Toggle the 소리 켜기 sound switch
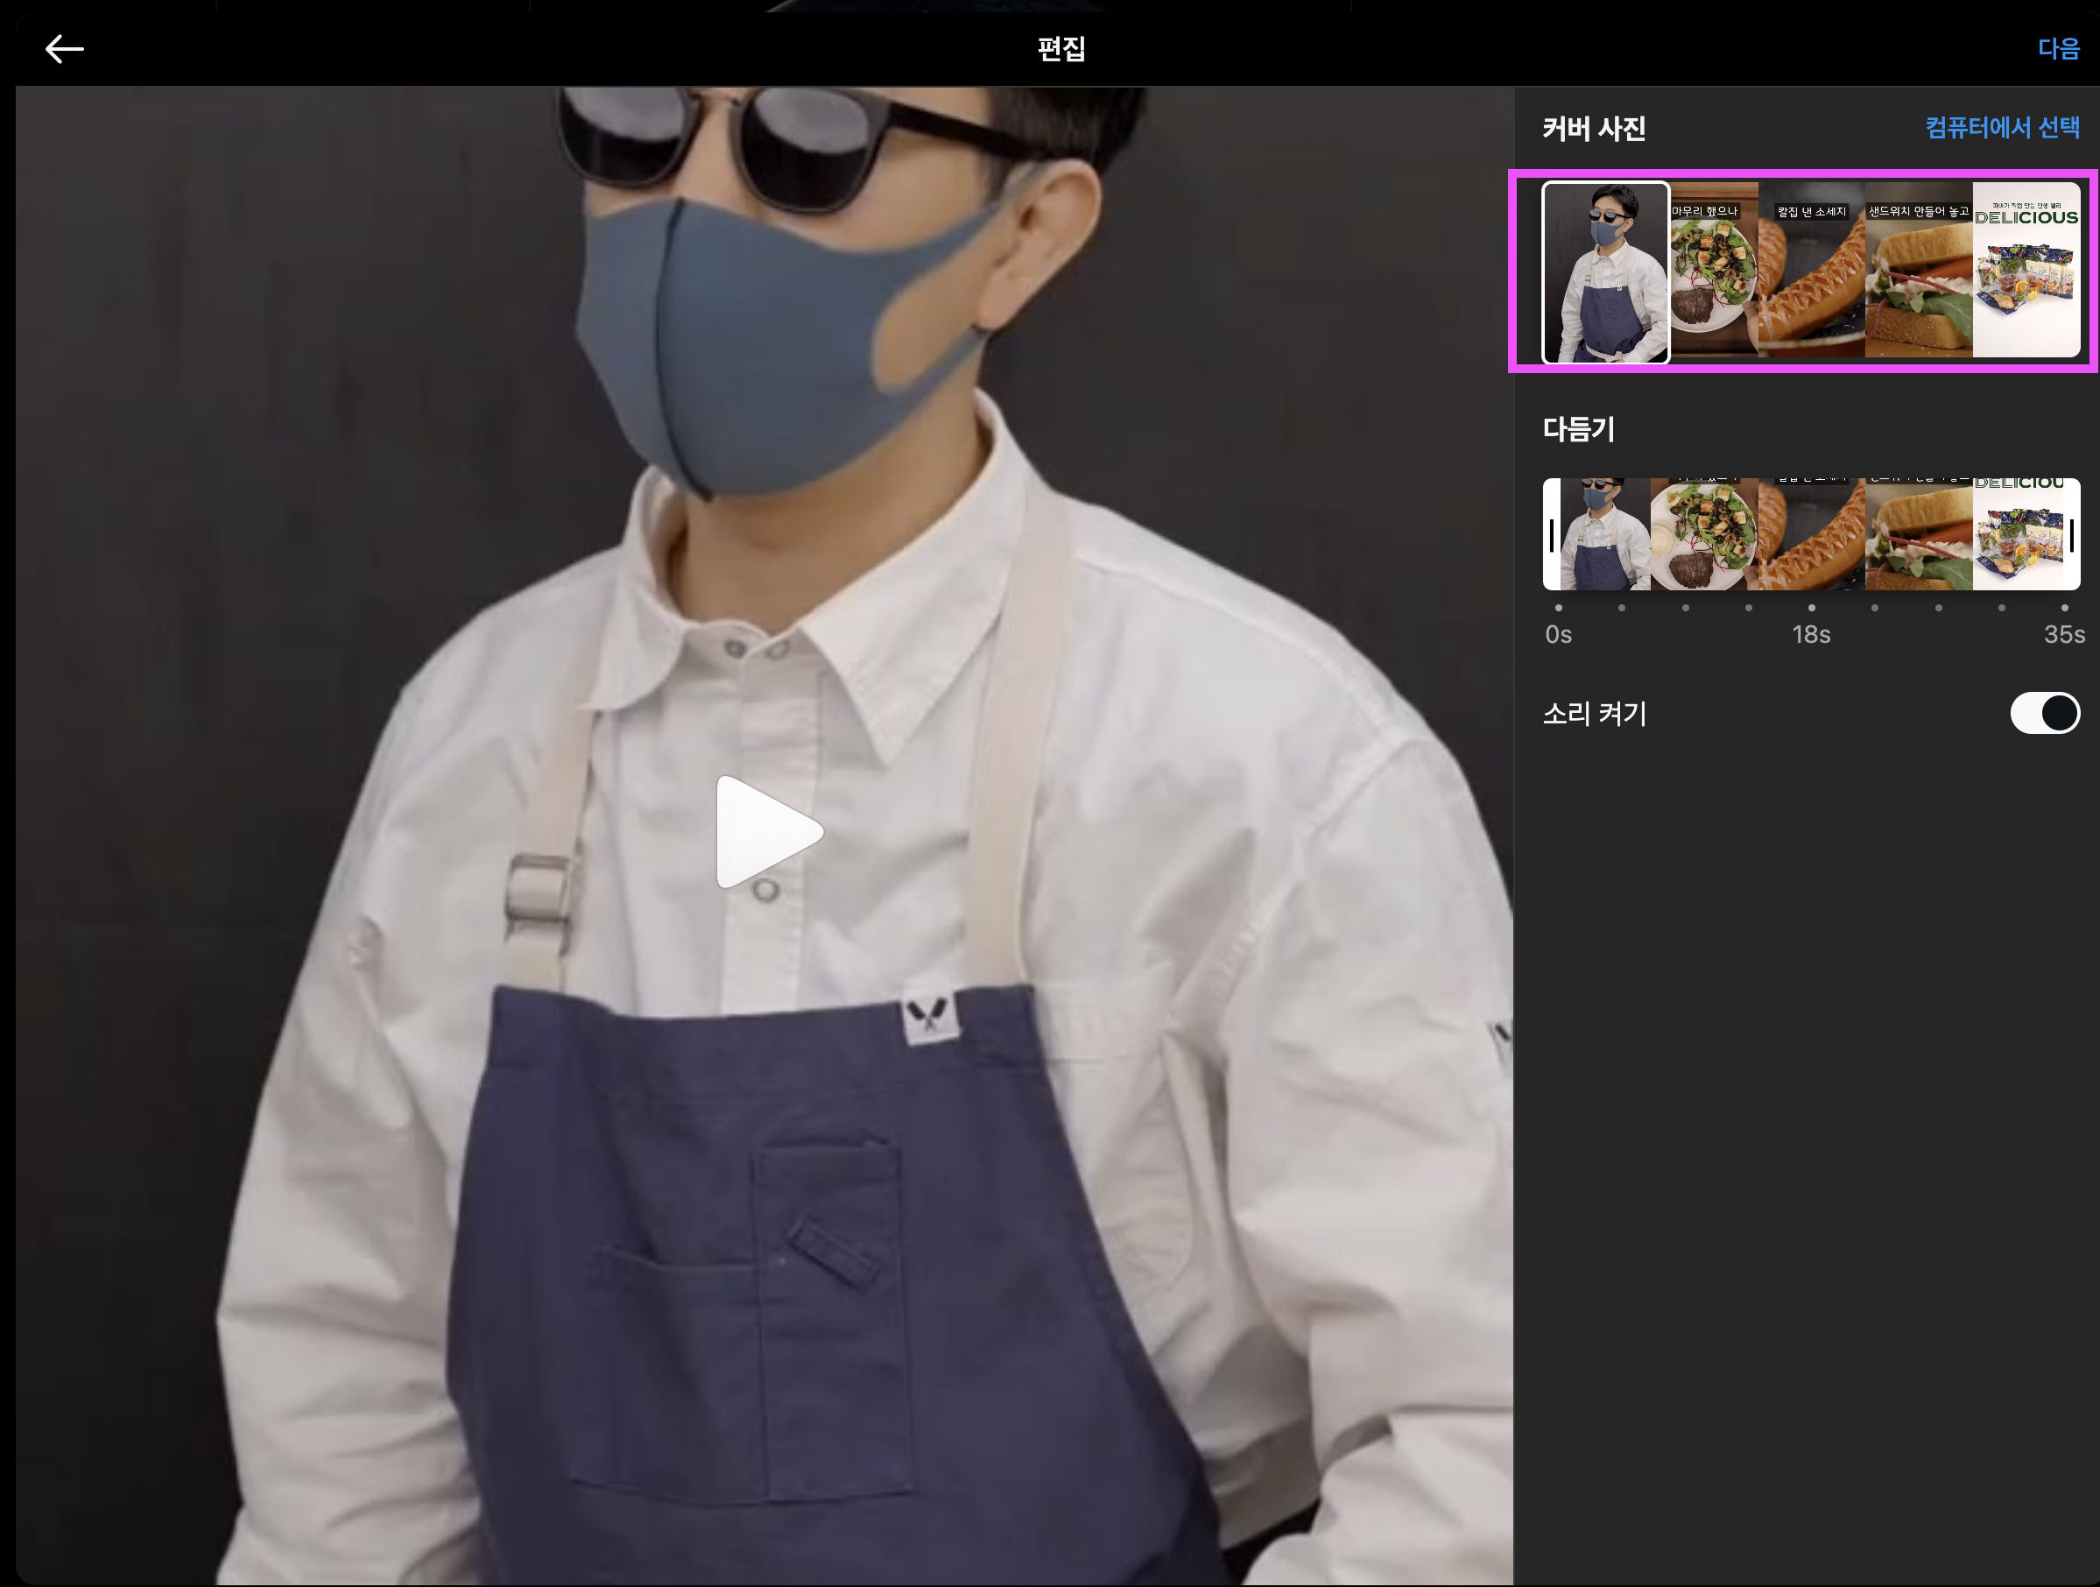Image resolution: width=2100 pixels, height=1587 pixels. tap(2044, 713)
